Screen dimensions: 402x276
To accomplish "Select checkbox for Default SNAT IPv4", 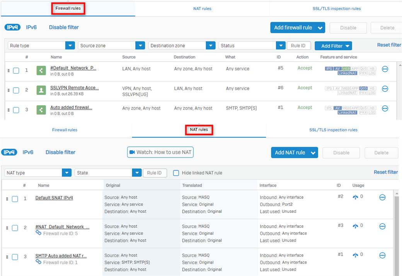I will pyautogui.click(x=15, y=199).
